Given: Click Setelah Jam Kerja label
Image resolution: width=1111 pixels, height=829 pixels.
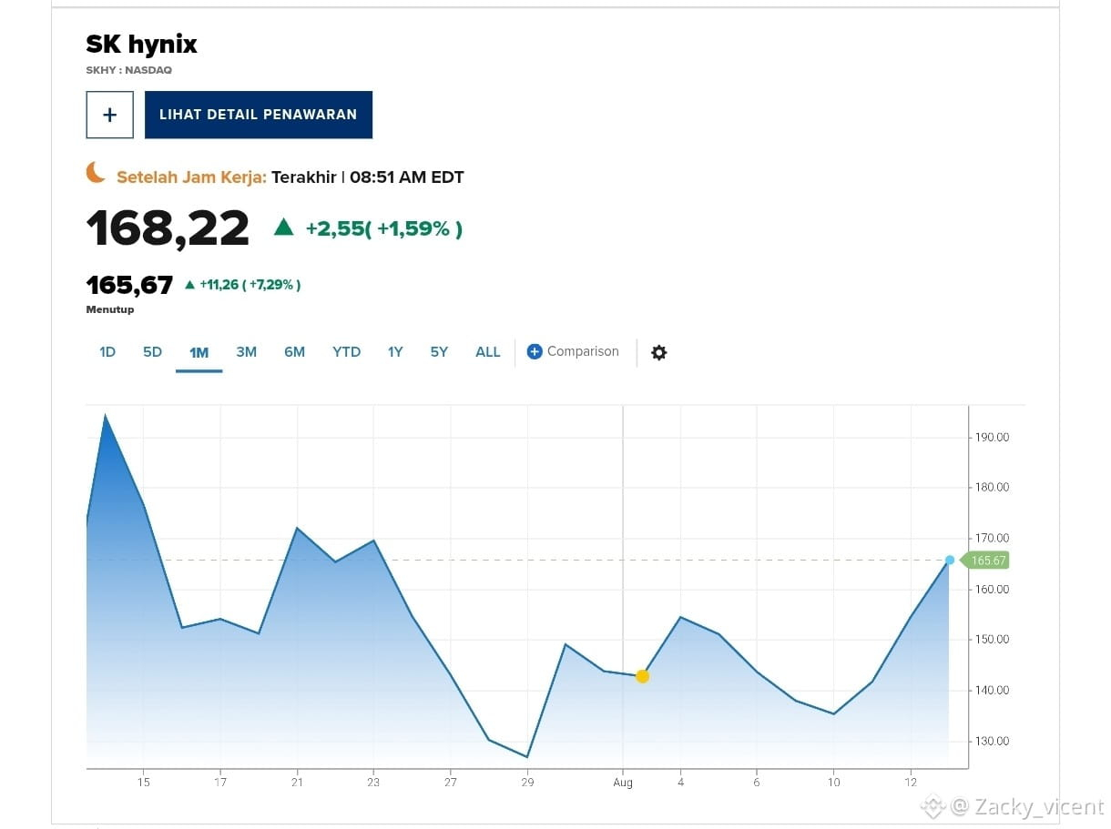Looking at the screenshot, I should tap(191, 177).
